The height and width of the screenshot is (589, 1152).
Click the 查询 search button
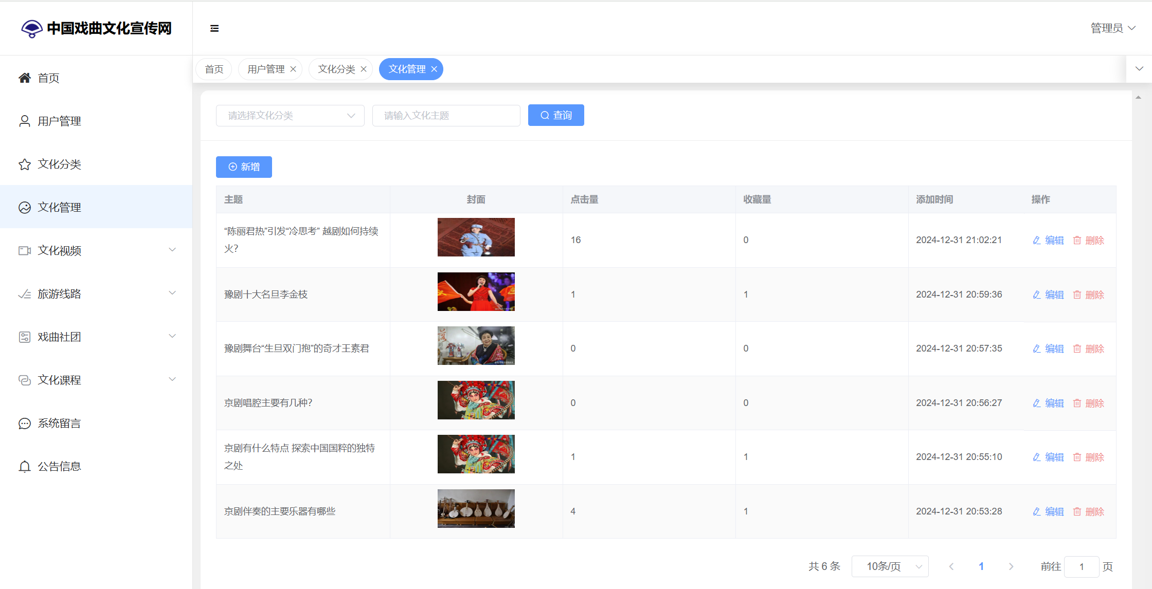click(556, 115)
